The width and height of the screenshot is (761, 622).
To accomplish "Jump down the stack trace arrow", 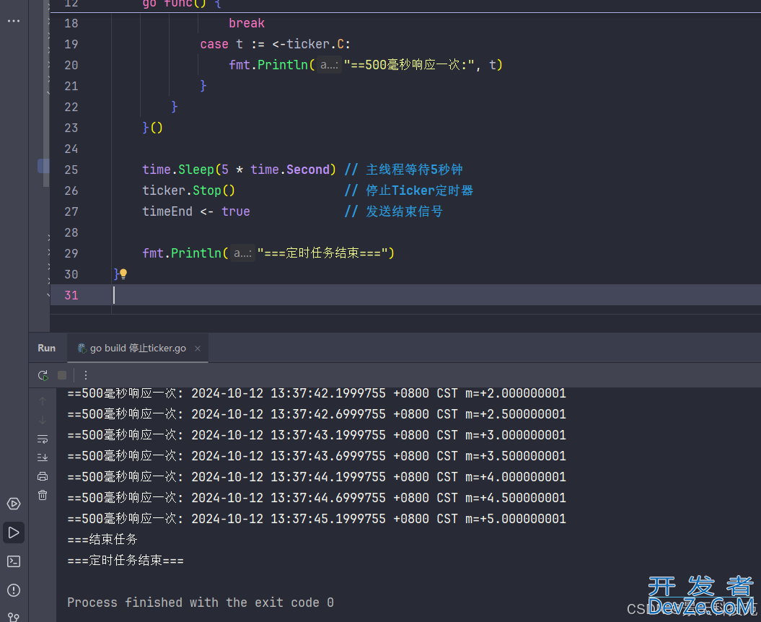I will [x=43, y=420].
